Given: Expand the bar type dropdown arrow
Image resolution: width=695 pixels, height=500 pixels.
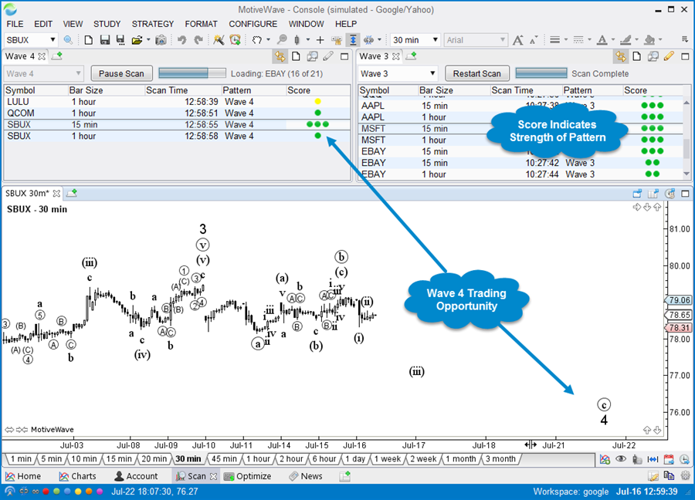Looking at the screenshot, I should [308, 40].
